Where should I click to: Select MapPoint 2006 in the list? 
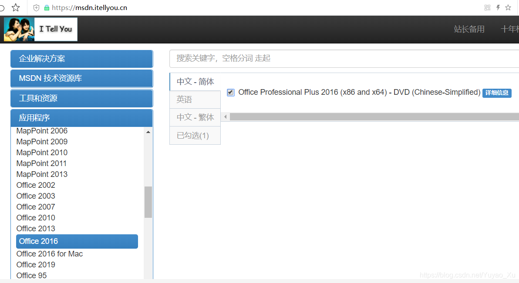pyautogui.click(x=42, y=131)
